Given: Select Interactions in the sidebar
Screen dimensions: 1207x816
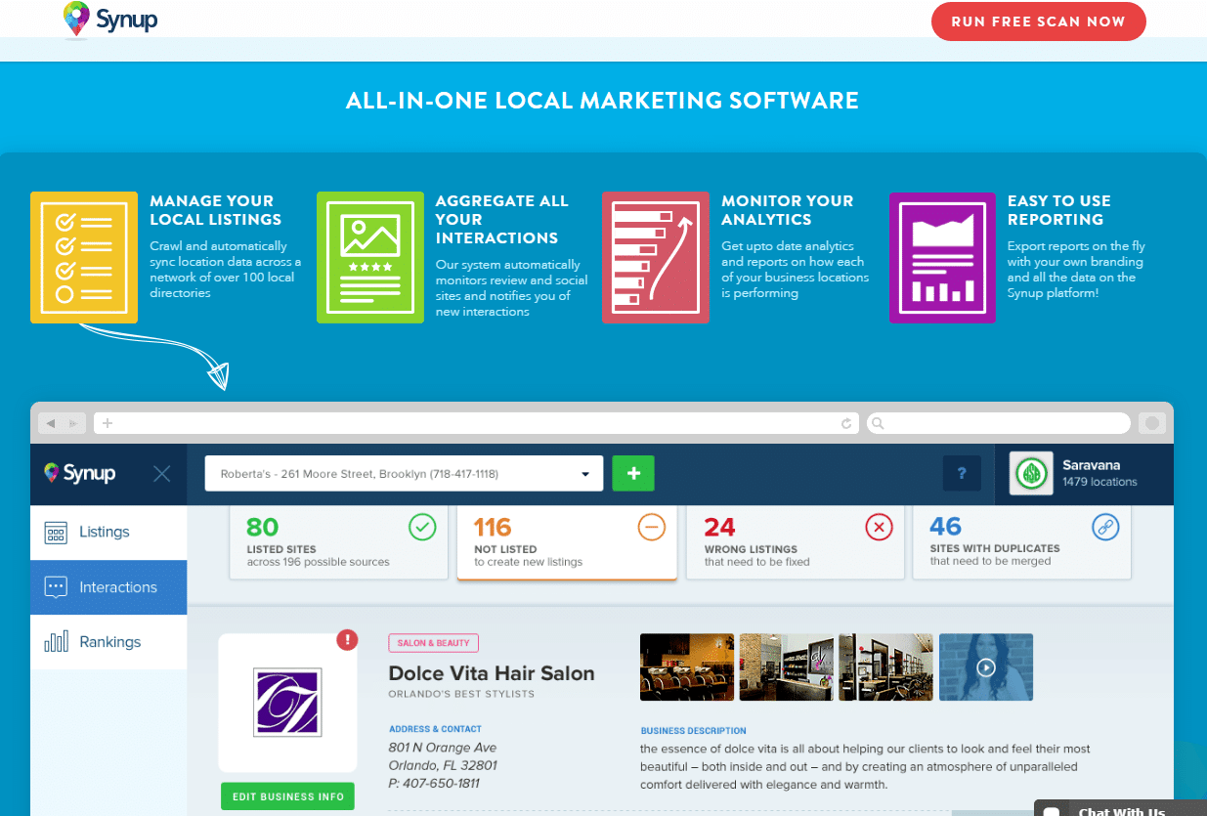Looking at the screenshot, I should (108, 587).
